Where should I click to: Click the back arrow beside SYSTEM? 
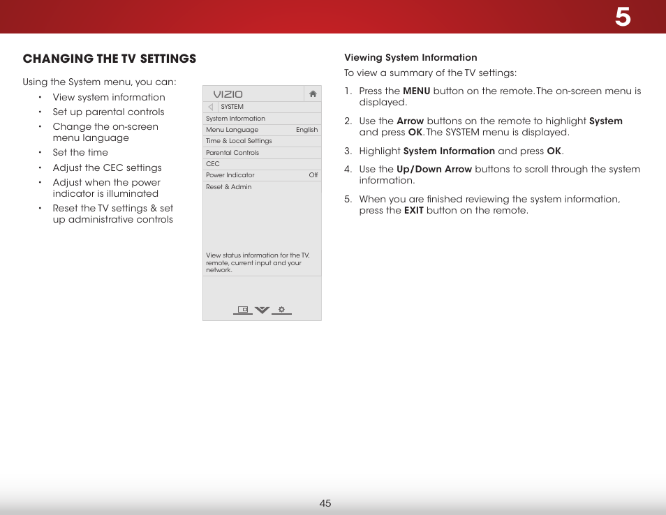[211, 107]
